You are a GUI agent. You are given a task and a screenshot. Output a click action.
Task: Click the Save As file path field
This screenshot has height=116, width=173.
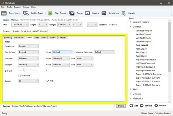[x=63, y=106]
